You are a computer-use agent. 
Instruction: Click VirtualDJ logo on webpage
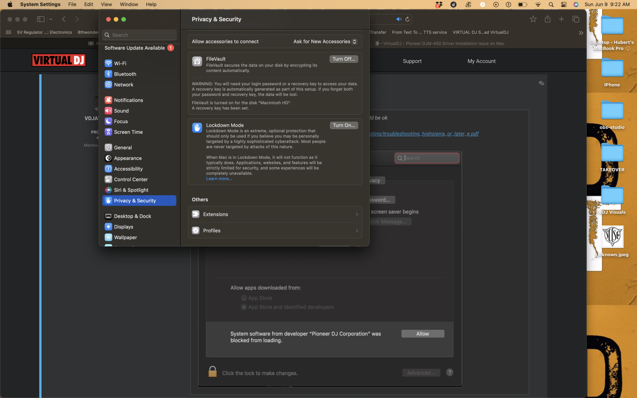(x=59, y=60)
